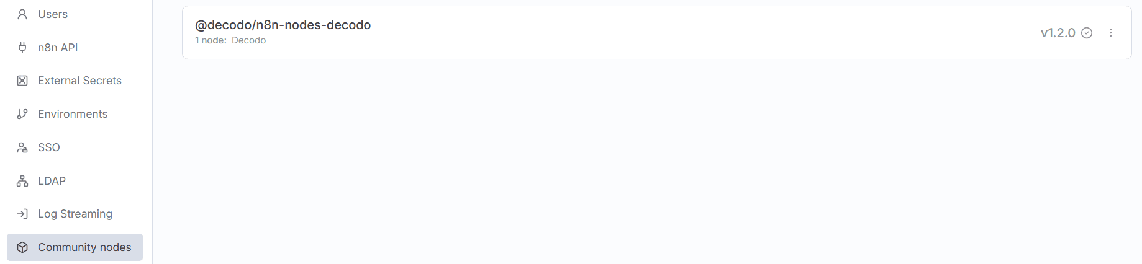Viewport: 1142px width, 264px height.
Task: Click the @decodo/n8n-nodes-decodo package name
Action: tap(283, 25)
